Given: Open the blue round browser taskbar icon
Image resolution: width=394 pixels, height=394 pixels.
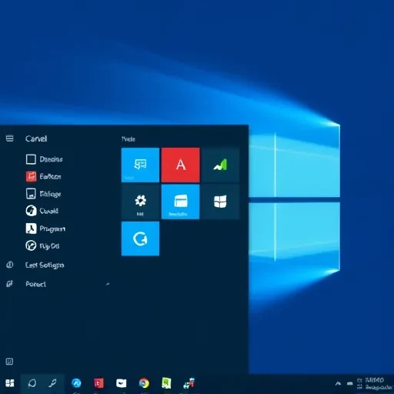Looking at the screenshot, I should [76, 383].
